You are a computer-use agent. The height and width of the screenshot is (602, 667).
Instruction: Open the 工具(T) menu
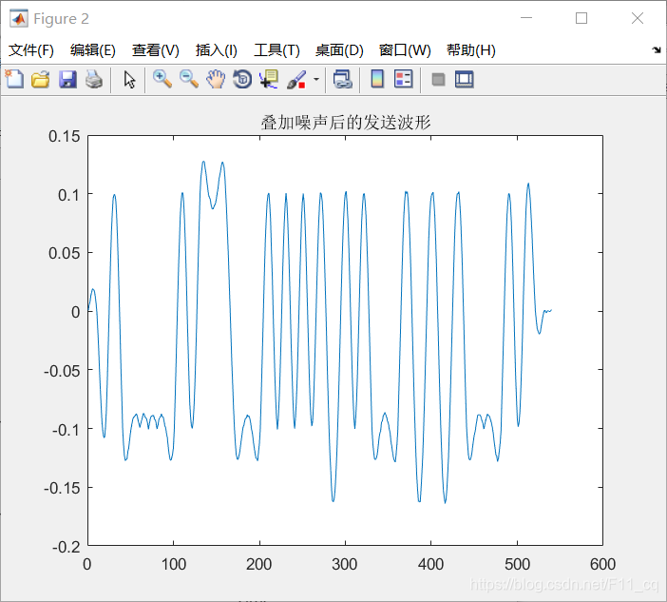(276, 50)
